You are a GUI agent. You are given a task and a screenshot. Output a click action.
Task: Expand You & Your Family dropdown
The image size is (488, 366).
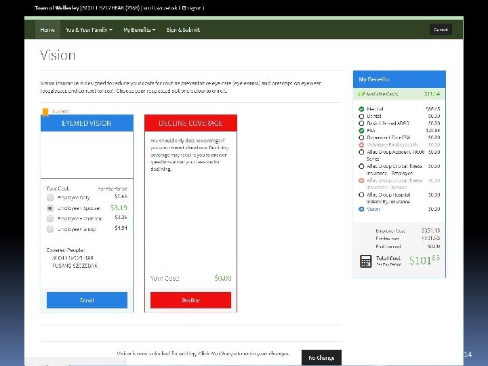[x=89, y=30]
